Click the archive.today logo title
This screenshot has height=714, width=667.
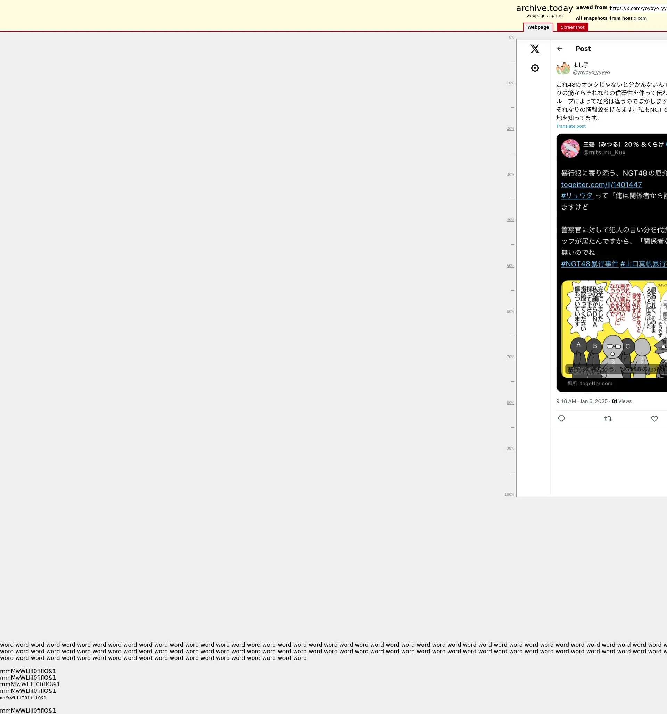(544, 8)
